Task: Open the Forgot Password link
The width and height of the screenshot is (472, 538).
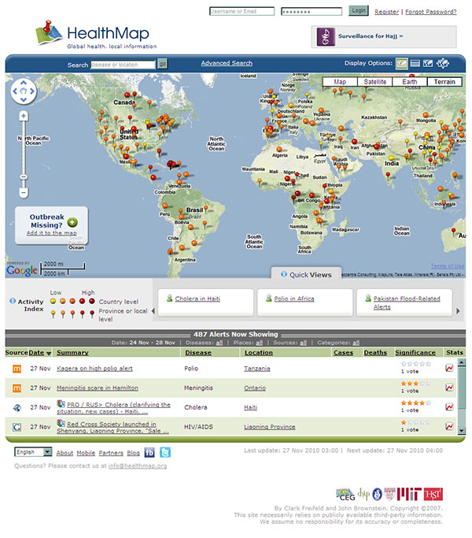Action: 431,12
